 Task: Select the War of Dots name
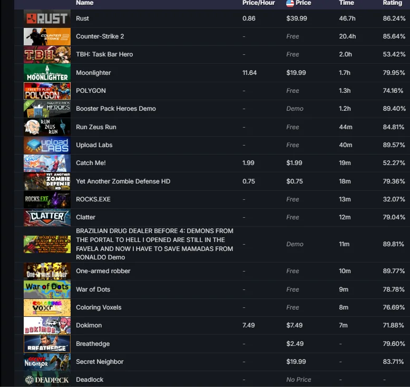click(93, 289)
